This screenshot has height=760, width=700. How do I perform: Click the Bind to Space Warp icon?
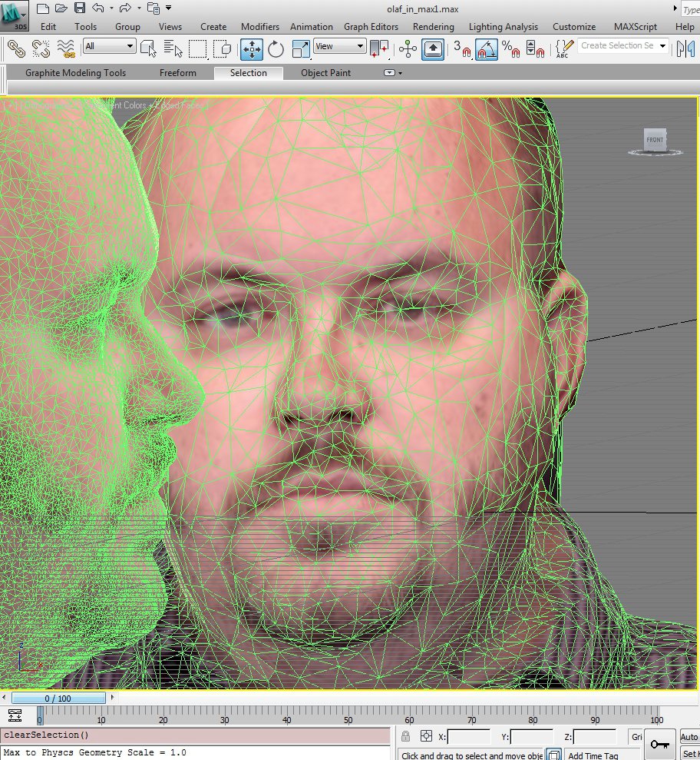click(67, 48)
